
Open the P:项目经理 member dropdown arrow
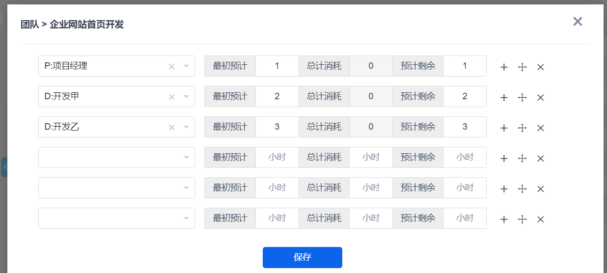186,66
